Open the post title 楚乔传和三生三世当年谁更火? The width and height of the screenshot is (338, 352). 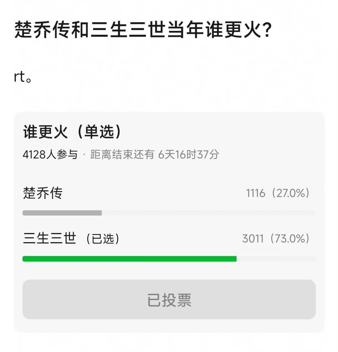142,29
